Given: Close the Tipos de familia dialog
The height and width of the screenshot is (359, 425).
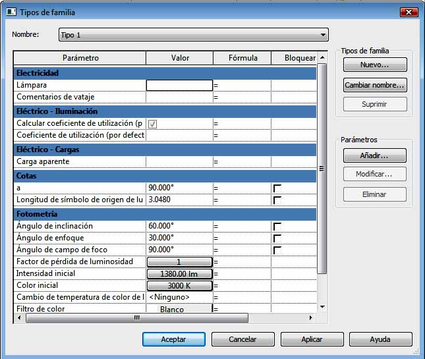Looking at the screenshot, I should pos(408,13).
